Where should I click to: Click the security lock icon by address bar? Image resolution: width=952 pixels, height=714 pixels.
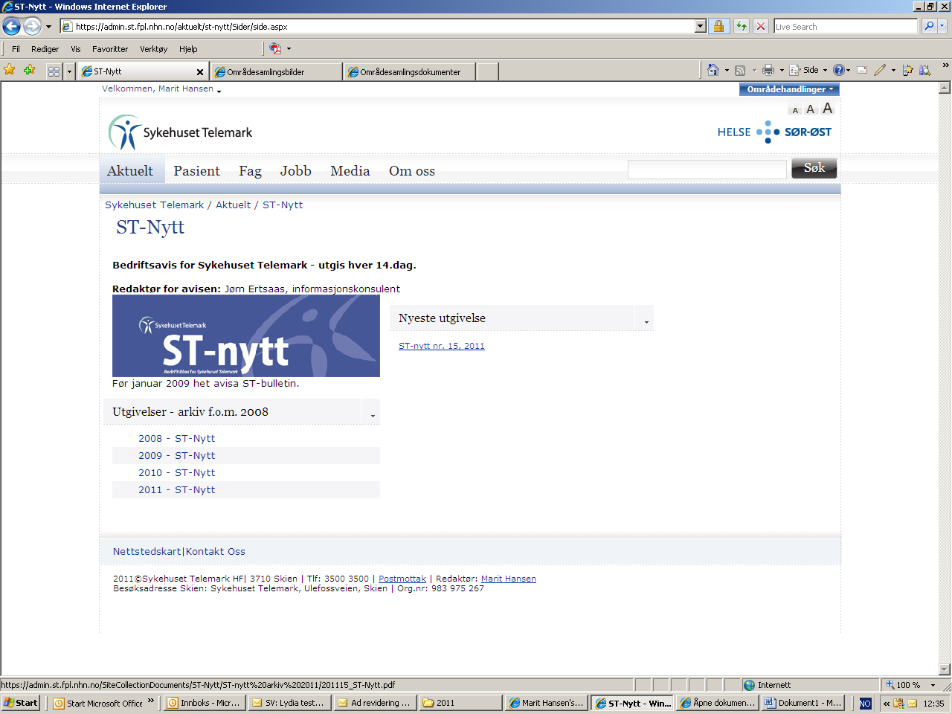tap(718, 26)
